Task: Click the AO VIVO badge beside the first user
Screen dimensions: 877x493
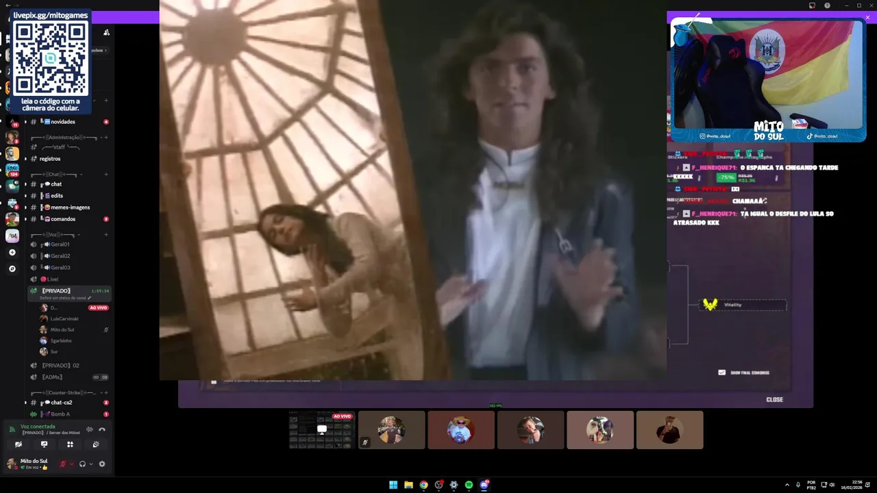Action: coord(99,308)
